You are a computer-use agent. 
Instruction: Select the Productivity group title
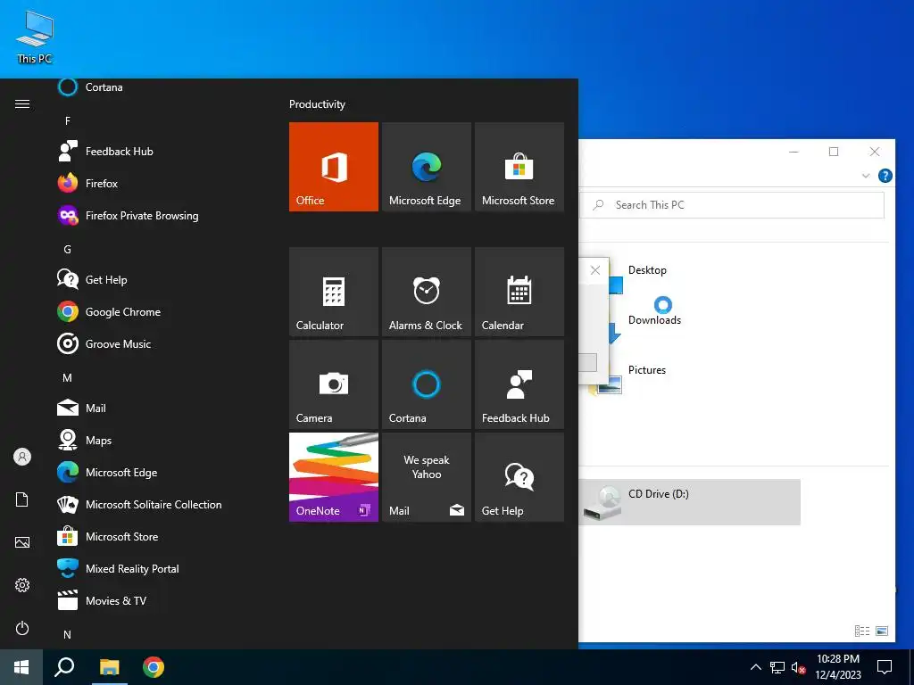click(317, 104)
